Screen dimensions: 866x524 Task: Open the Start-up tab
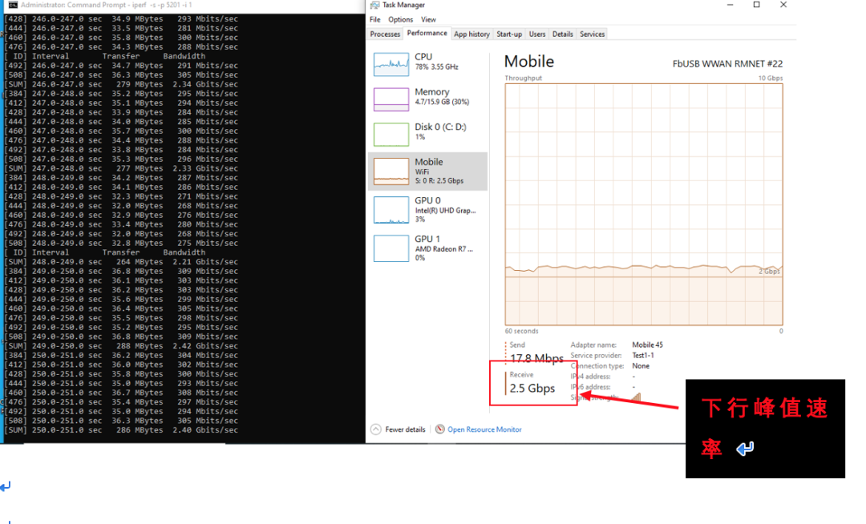point(509,34)
